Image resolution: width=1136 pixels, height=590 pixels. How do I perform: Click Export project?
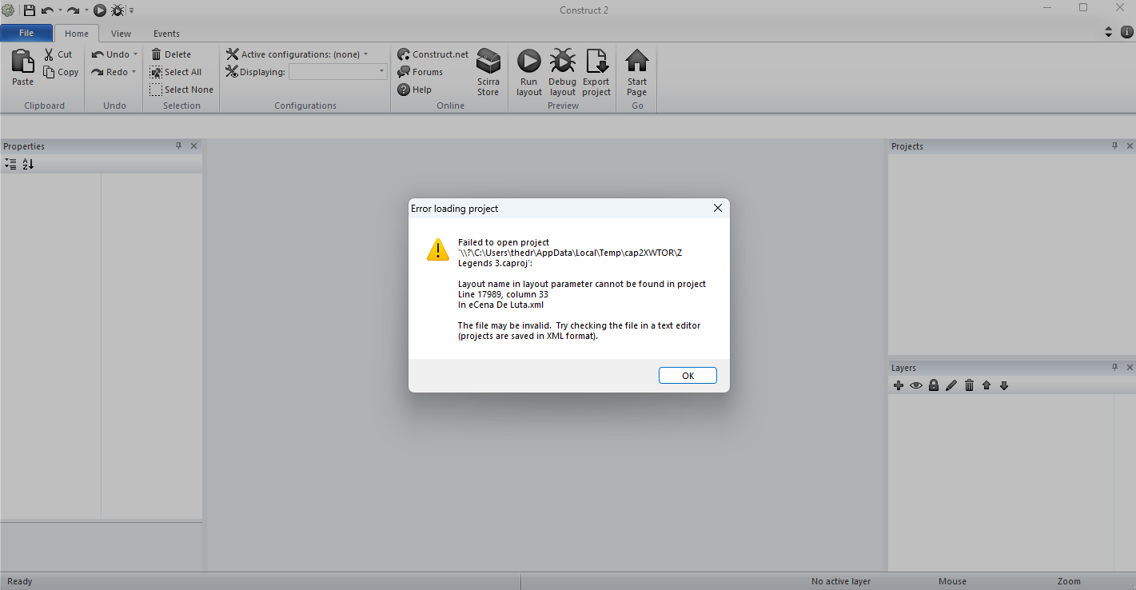coord(596,72)
